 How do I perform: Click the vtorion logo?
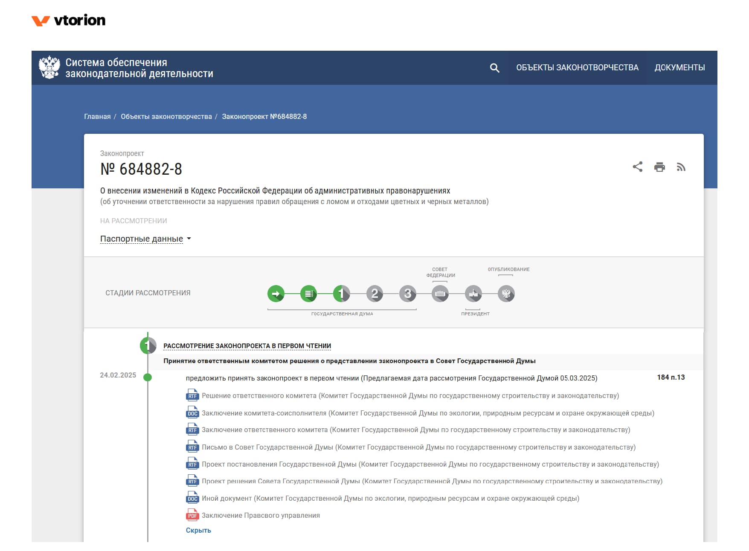pos(68,20)
